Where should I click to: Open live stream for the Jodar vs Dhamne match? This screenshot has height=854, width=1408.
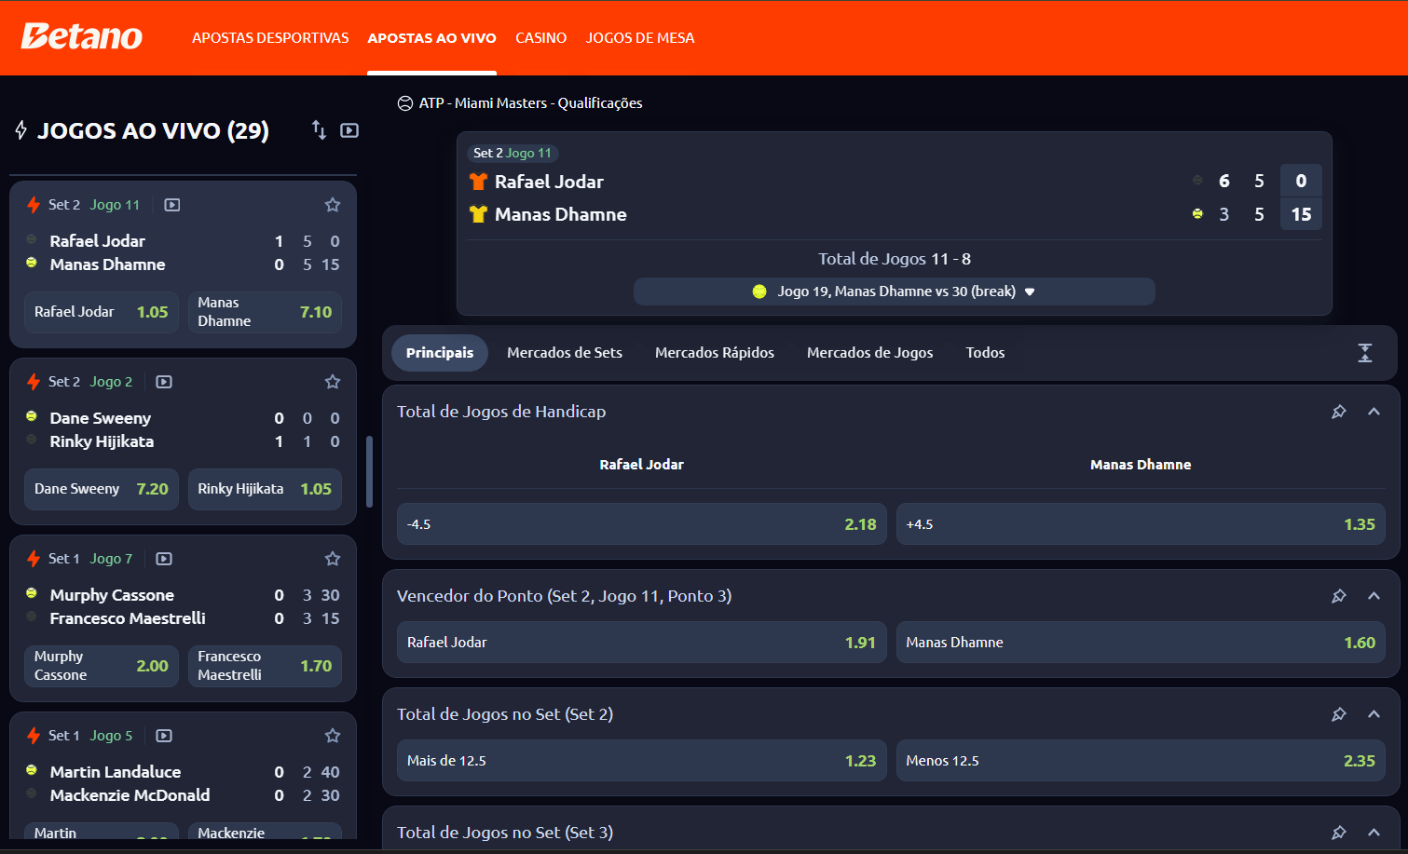pyautogui.click(x=172, y=205)
